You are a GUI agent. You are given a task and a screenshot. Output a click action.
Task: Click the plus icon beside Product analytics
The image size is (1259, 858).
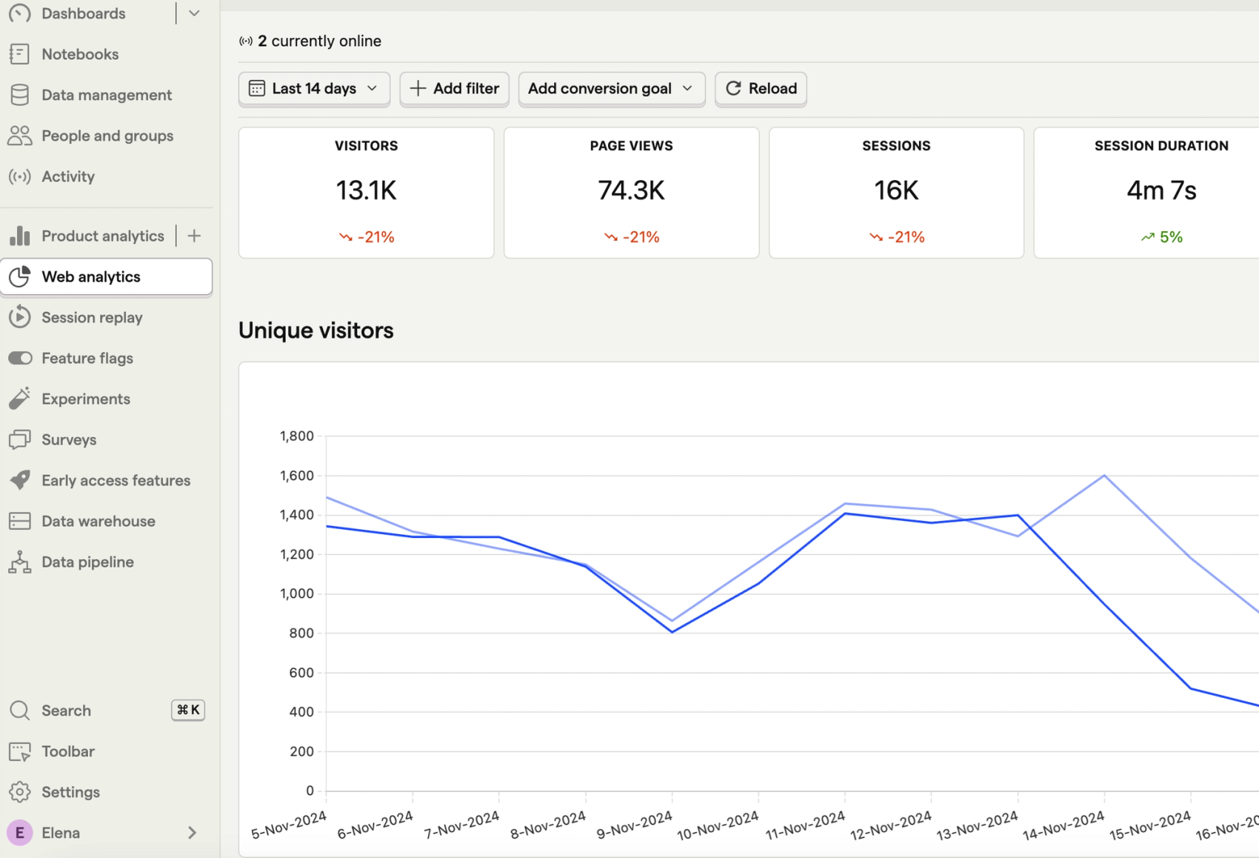194,236
